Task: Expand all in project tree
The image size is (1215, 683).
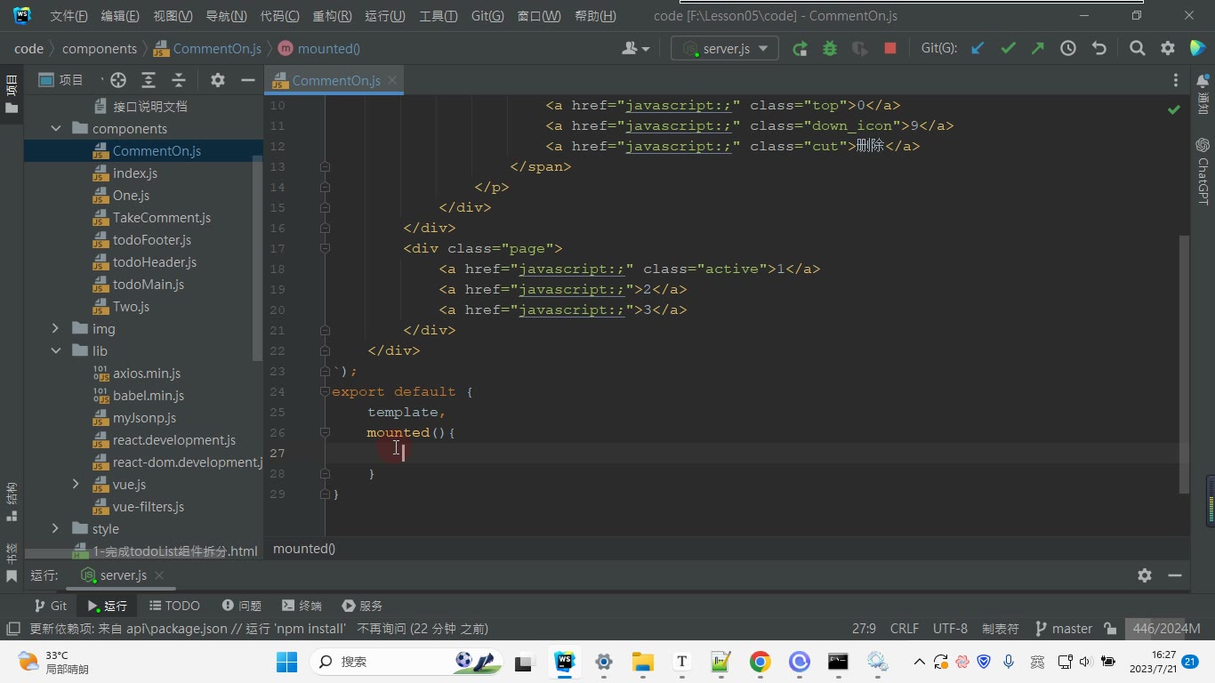Action: (149, 80)
